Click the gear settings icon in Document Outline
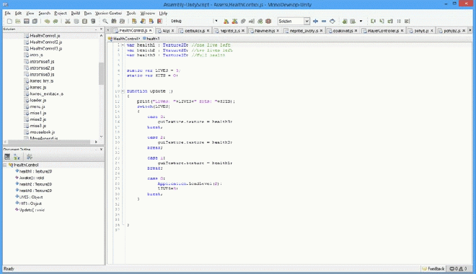This screenshot has height=274, width=476. click(30, 157)
